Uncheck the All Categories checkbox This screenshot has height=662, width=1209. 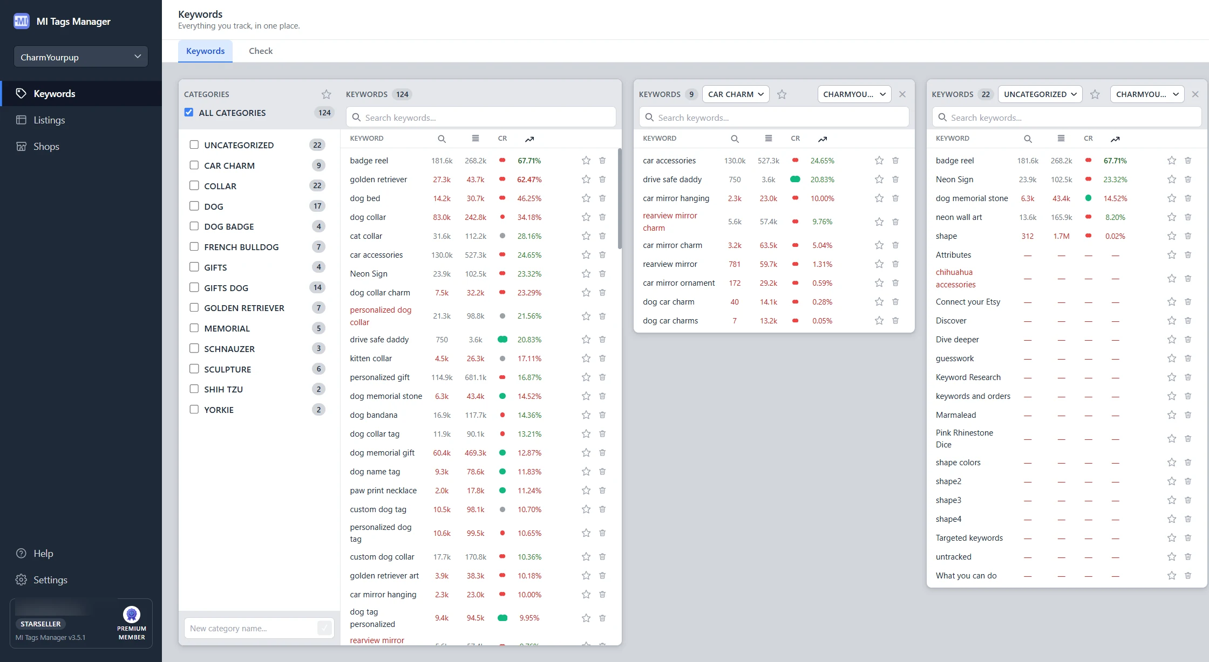pos(189,113)
